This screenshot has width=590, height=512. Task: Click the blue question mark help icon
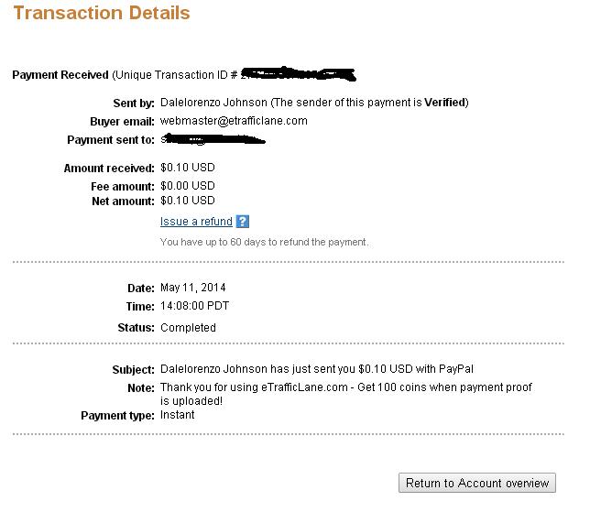click(242, 222)
